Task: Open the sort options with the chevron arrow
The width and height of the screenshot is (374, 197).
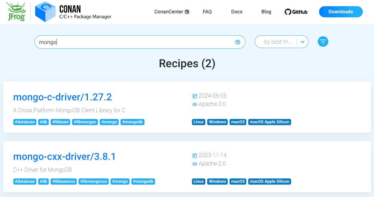Action: tap(303, 41)
